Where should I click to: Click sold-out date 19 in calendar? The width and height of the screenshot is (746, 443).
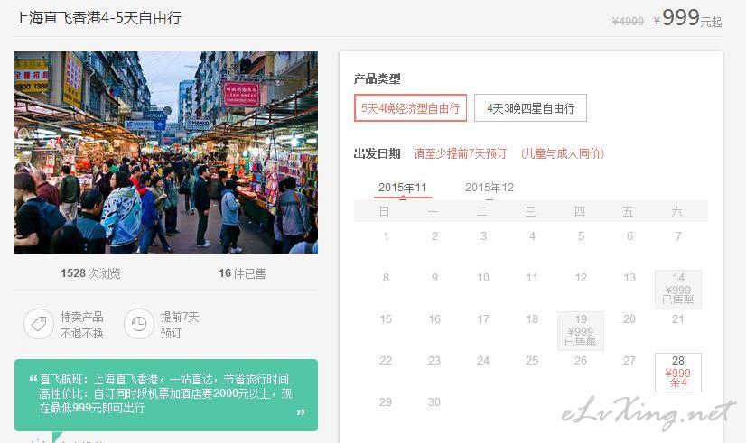point(581,331)
